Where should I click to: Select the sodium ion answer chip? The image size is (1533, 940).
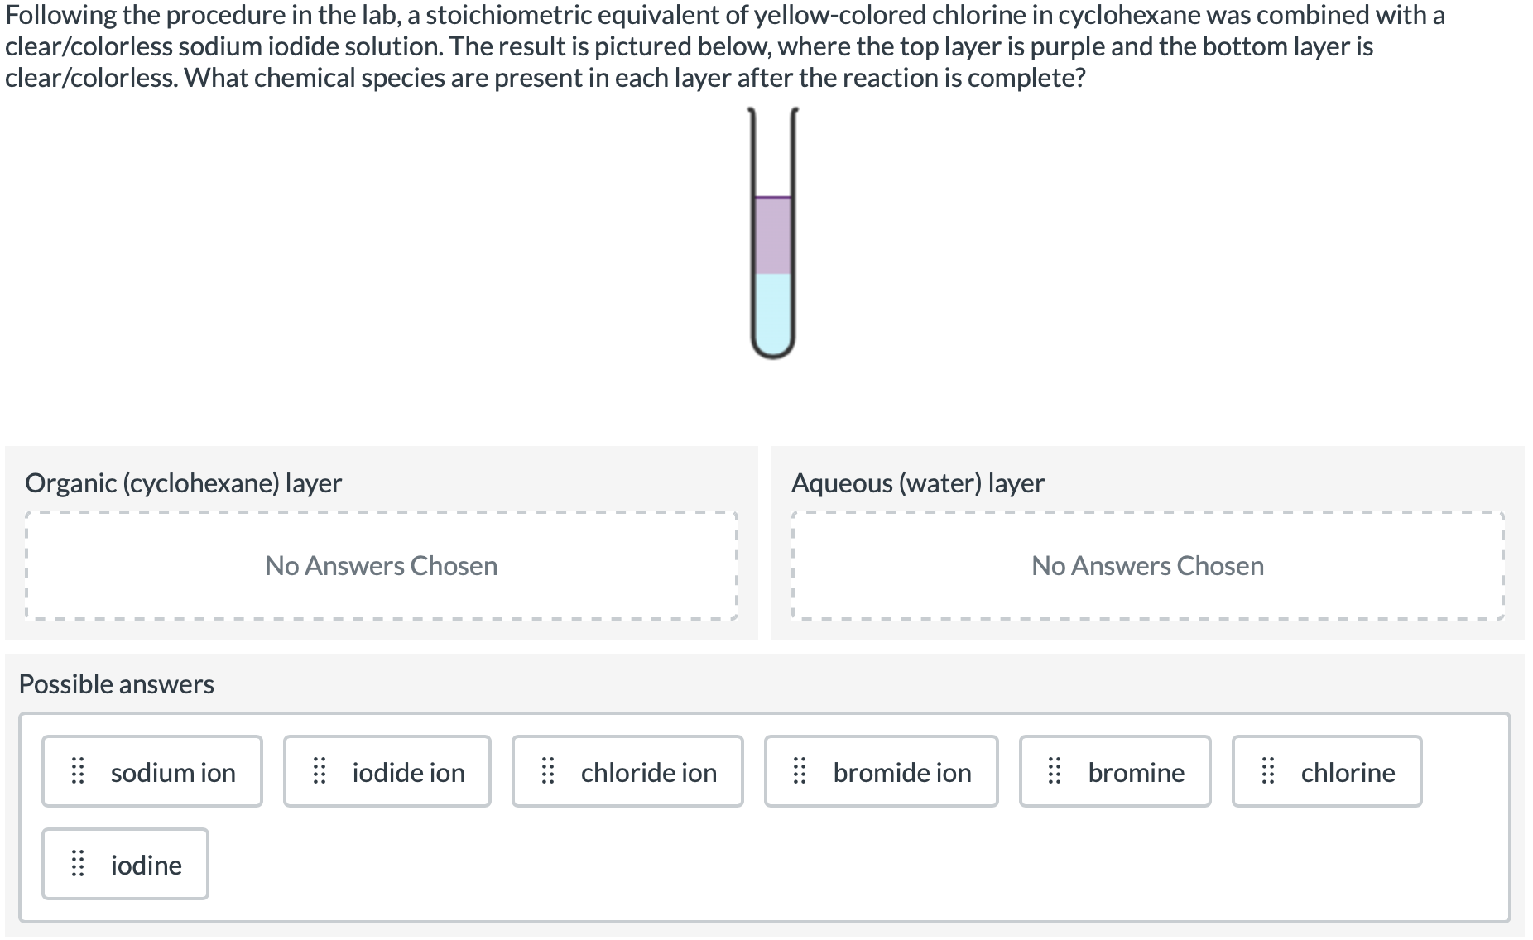tap(152, 771)
